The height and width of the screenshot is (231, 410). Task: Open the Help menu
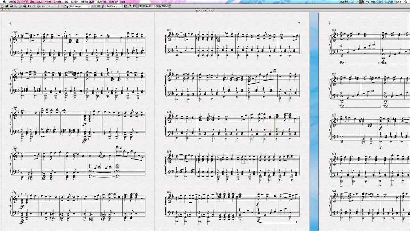coord(123,2)
